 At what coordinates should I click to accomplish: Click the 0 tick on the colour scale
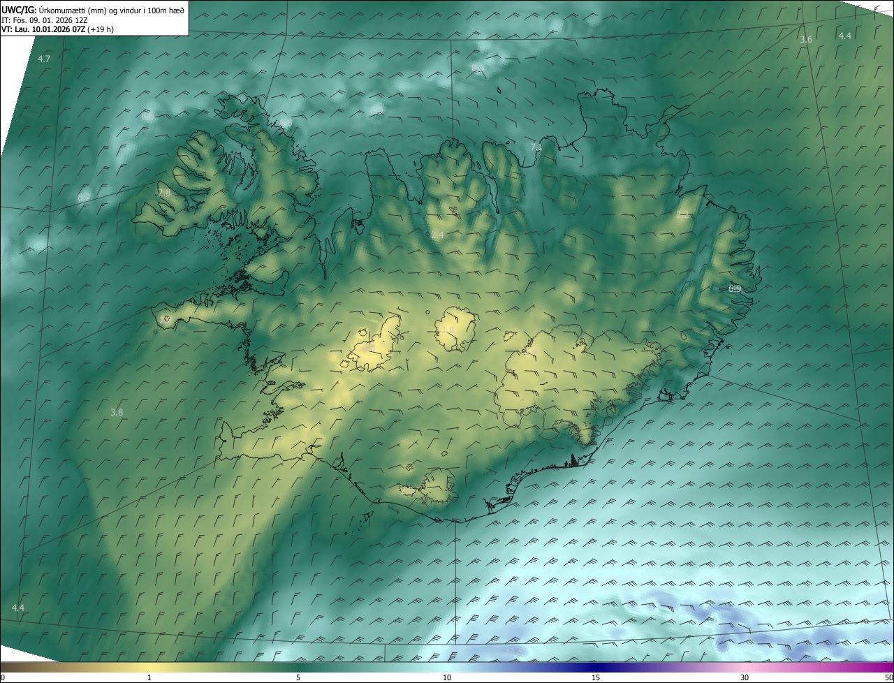pyautogui.click(x=3, y=677)
